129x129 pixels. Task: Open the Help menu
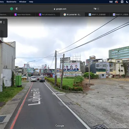(x=31, y=2)
